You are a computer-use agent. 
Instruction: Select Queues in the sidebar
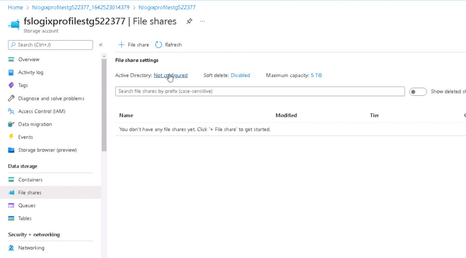pyautogui.click(x=28, y=205)
